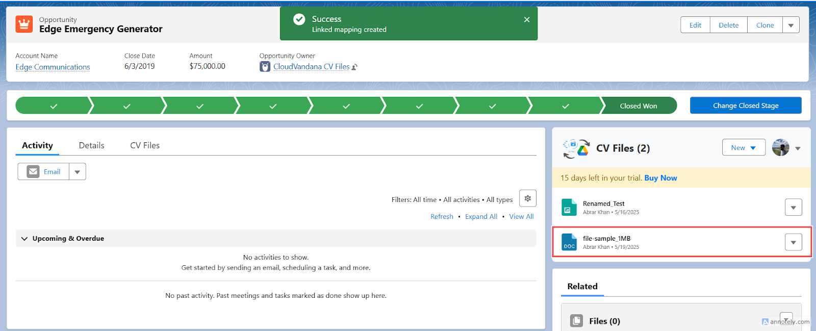Open the Email button dropdown arrow
Viewport: 816px width, 331px height.
78,172
